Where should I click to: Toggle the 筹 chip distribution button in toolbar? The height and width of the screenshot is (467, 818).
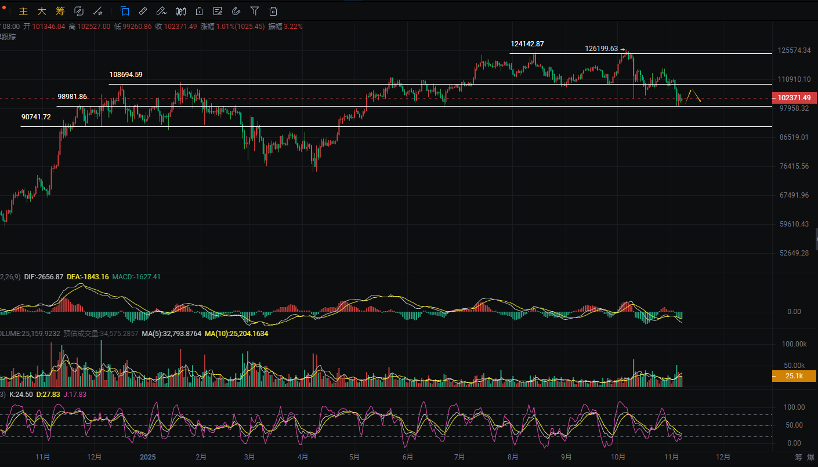click(x=60, y=11)
